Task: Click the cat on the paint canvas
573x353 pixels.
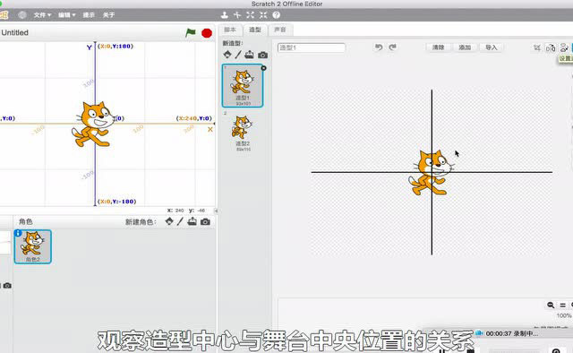Action: [432, 172]
